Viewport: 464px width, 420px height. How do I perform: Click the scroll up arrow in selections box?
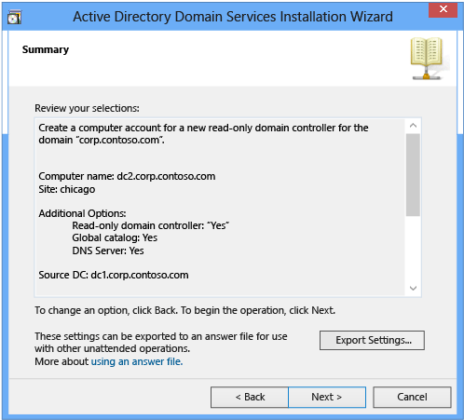pos(413,126)
